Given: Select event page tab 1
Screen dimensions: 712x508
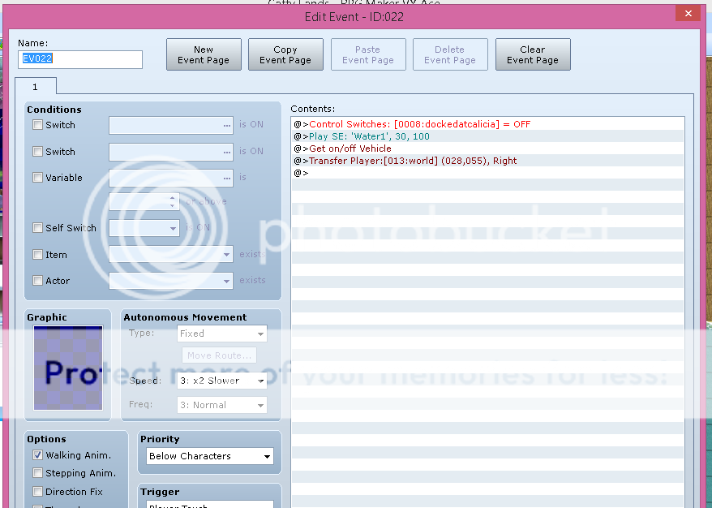Looking at the screenshot, I should pos(36,87).
